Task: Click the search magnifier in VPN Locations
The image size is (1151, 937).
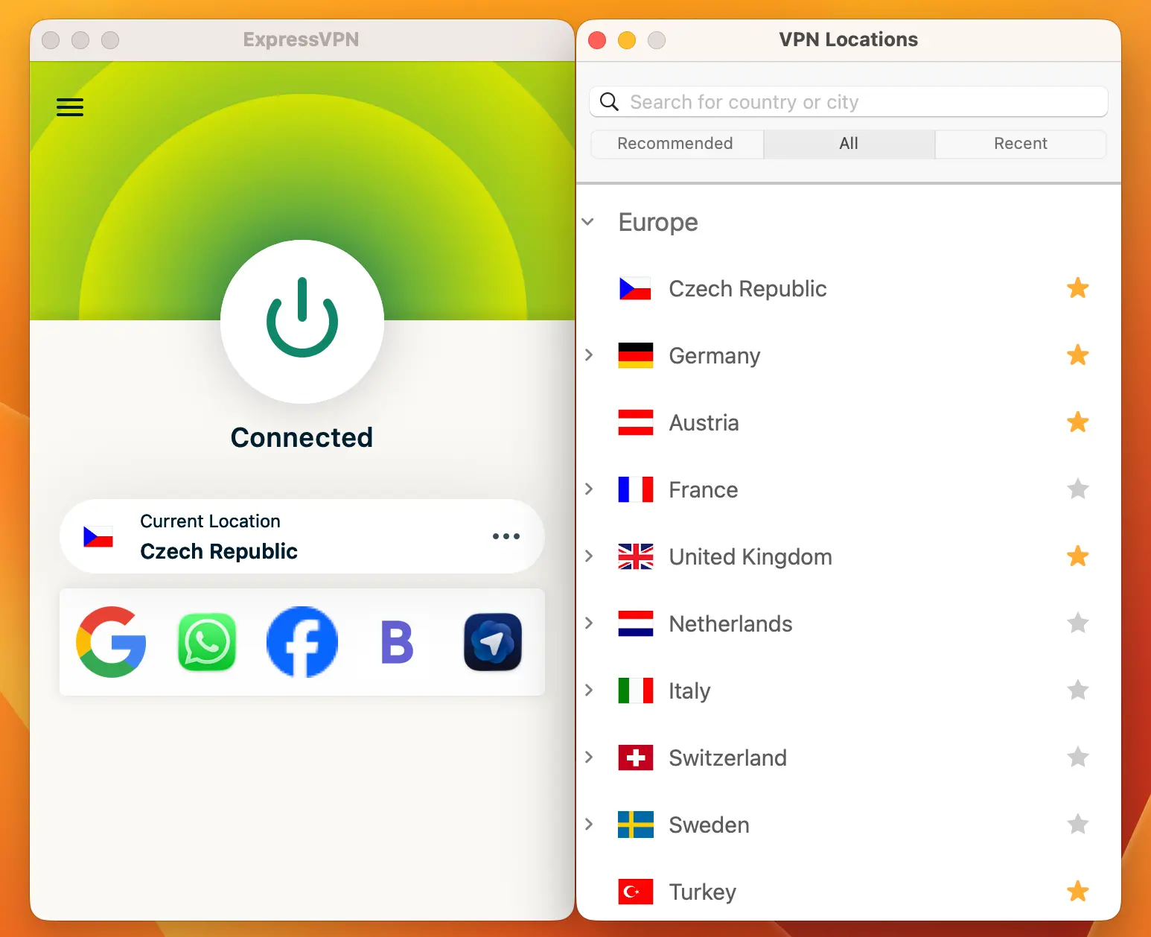Action: [x=609, y=101]
